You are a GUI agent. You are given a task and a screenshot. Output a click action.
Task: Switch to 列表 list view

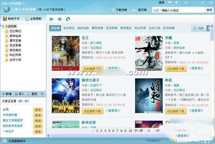pyautogui.click(x=198, y=28)
